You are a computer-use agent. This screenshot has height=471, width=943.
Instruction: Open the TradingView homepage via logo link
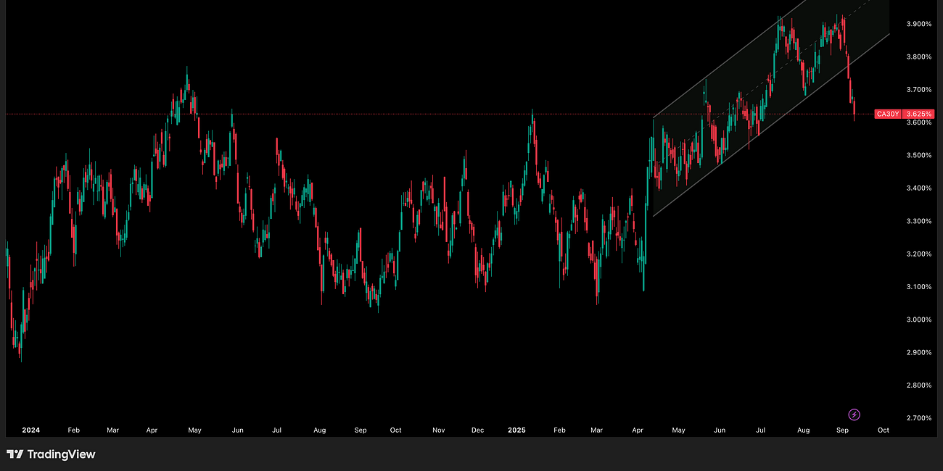[x=51, y=455]
